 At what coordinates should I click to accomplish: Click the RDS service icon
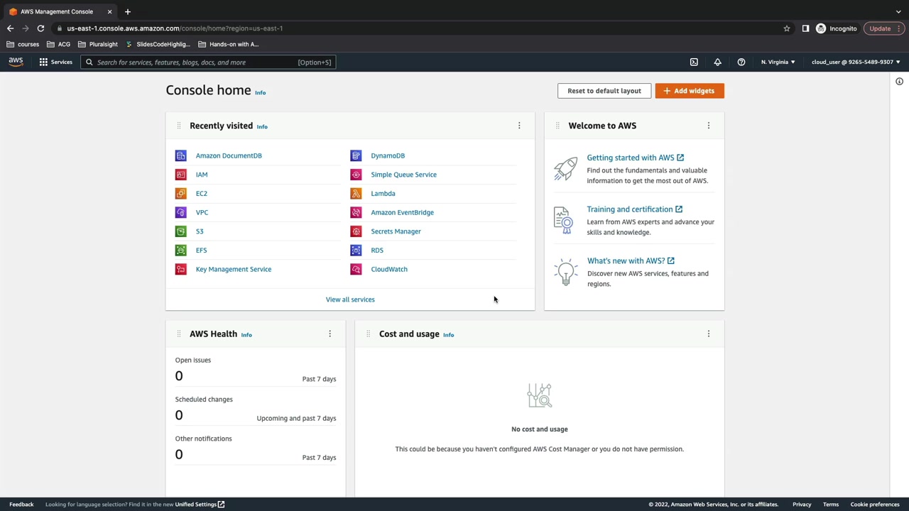(356, 250)
